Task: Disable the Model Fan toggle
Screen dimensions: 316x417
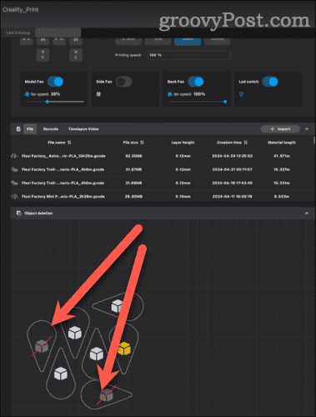Action: coord(55,82)
